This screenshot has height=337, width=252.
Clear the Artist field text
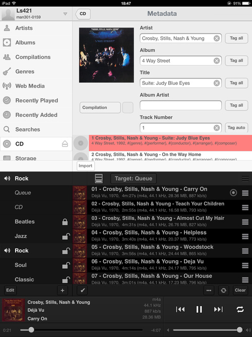click(217, 38)
